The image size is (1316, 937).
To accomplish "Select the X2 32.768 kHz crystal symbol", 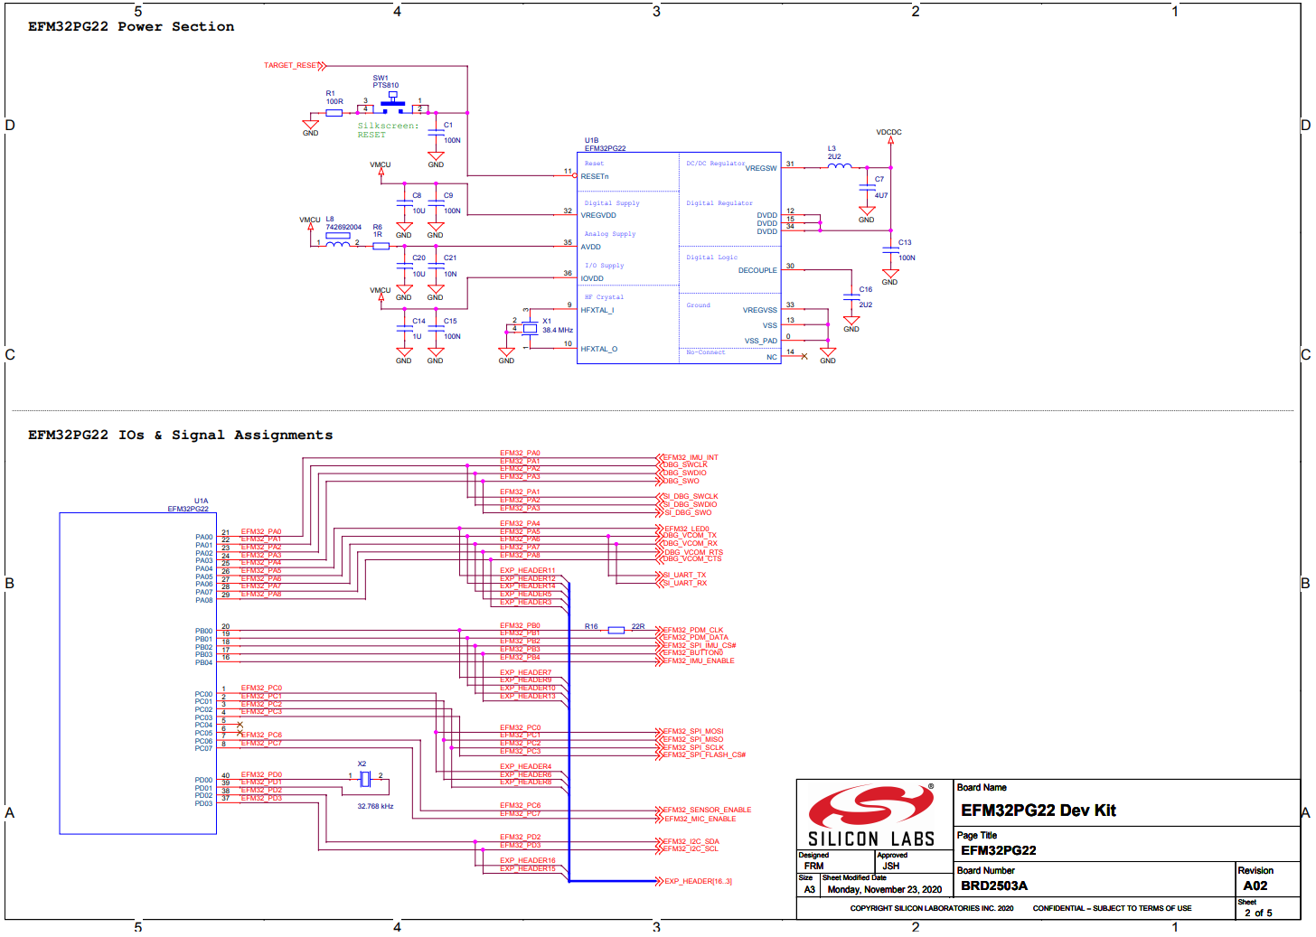I will [x=364, y=779].
